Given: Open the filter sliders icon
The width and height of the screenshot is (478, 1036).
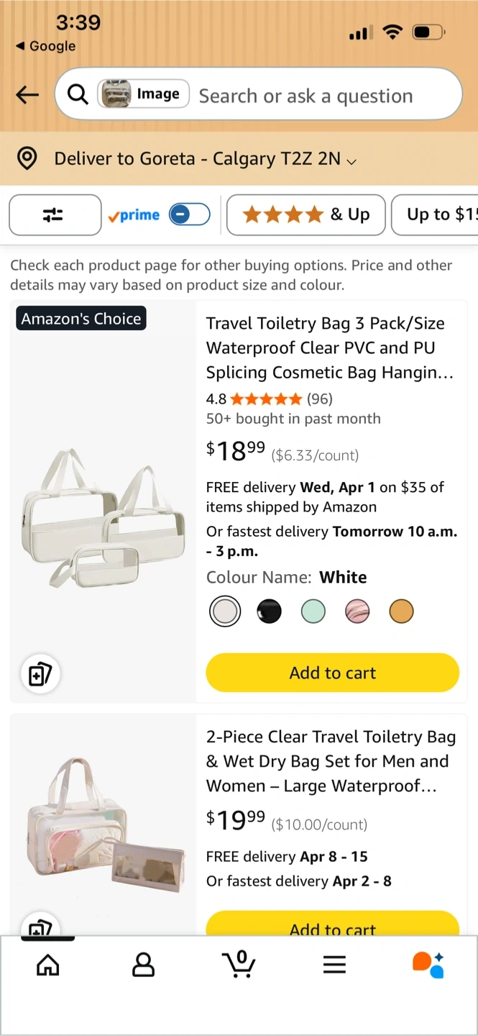Looking at the screenshot, I should coord(55,214).
